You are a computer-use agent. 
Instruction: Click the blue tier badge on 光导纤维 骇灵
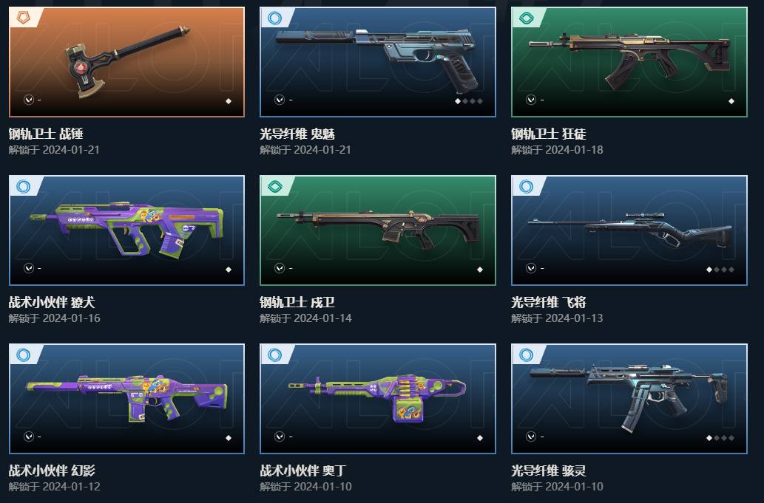(526, 355)
